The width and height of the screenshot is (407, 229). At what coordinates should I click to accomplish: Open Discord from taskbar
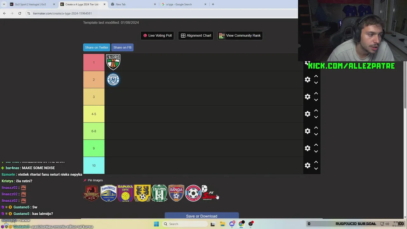click(232, 224)
